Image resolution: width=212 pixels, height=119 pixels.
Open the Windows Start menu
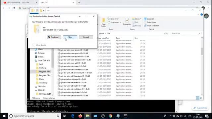[x=4, y=116]
